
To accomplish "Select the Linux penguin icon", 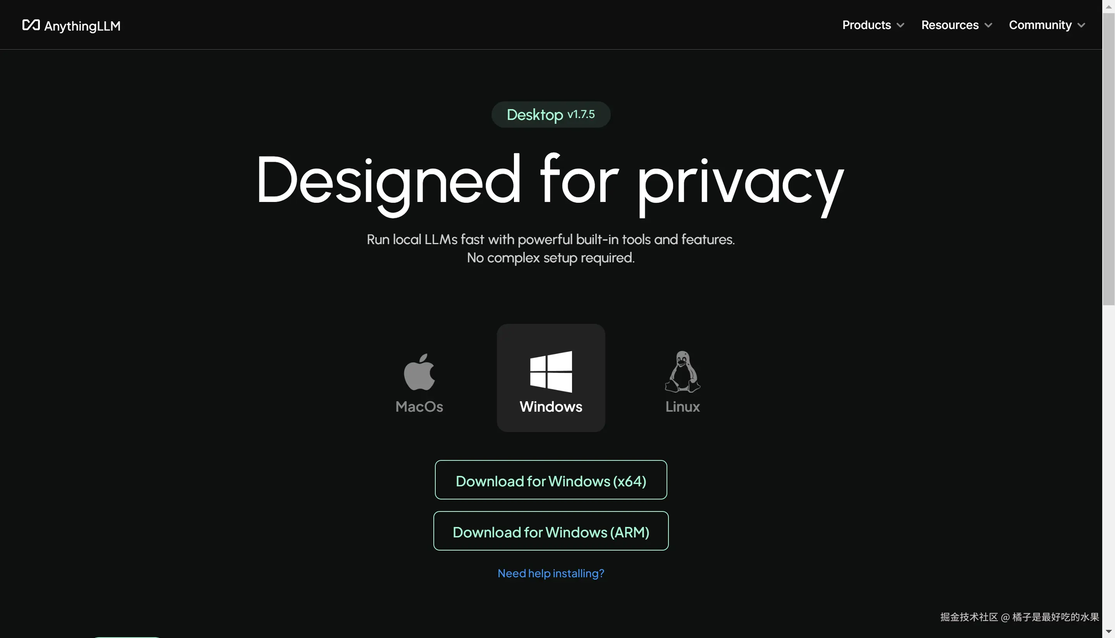I will [682, 371].
